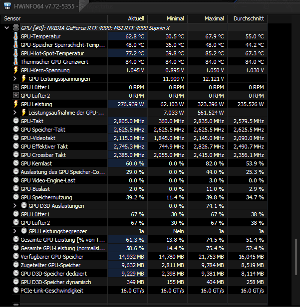Click the lightning icon of GPU Leistung

pos(15,104)
